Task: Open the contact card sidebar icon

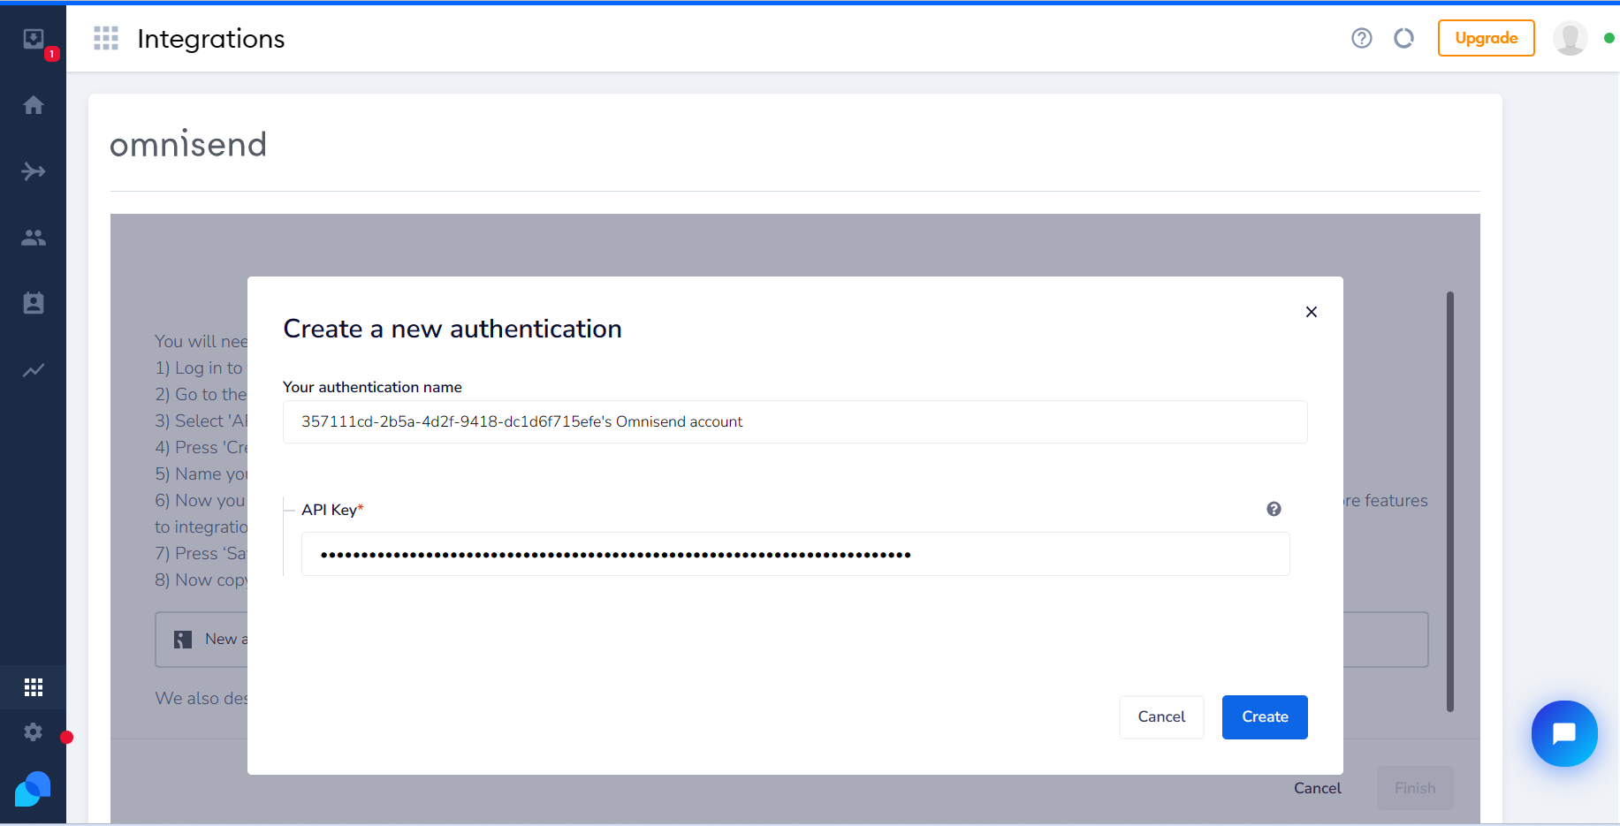Action: 34,304
